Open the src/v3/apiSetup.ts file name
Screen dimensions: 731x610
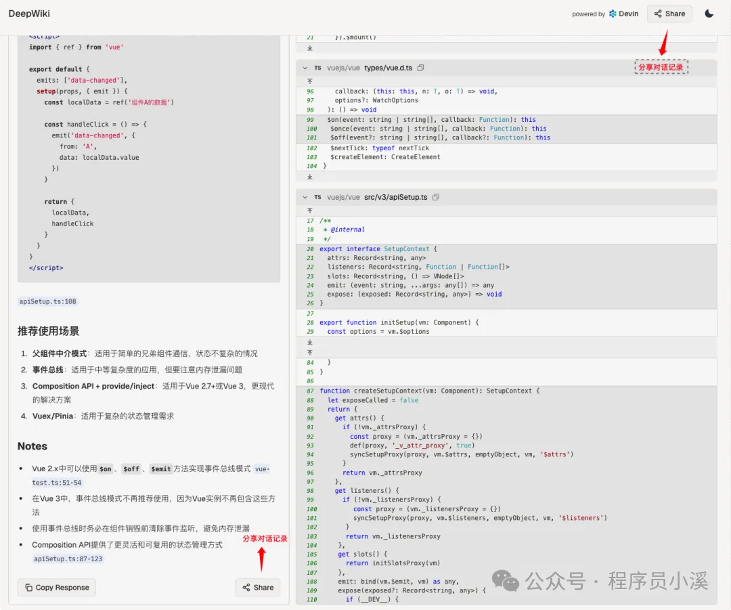(x=395, y=197)
